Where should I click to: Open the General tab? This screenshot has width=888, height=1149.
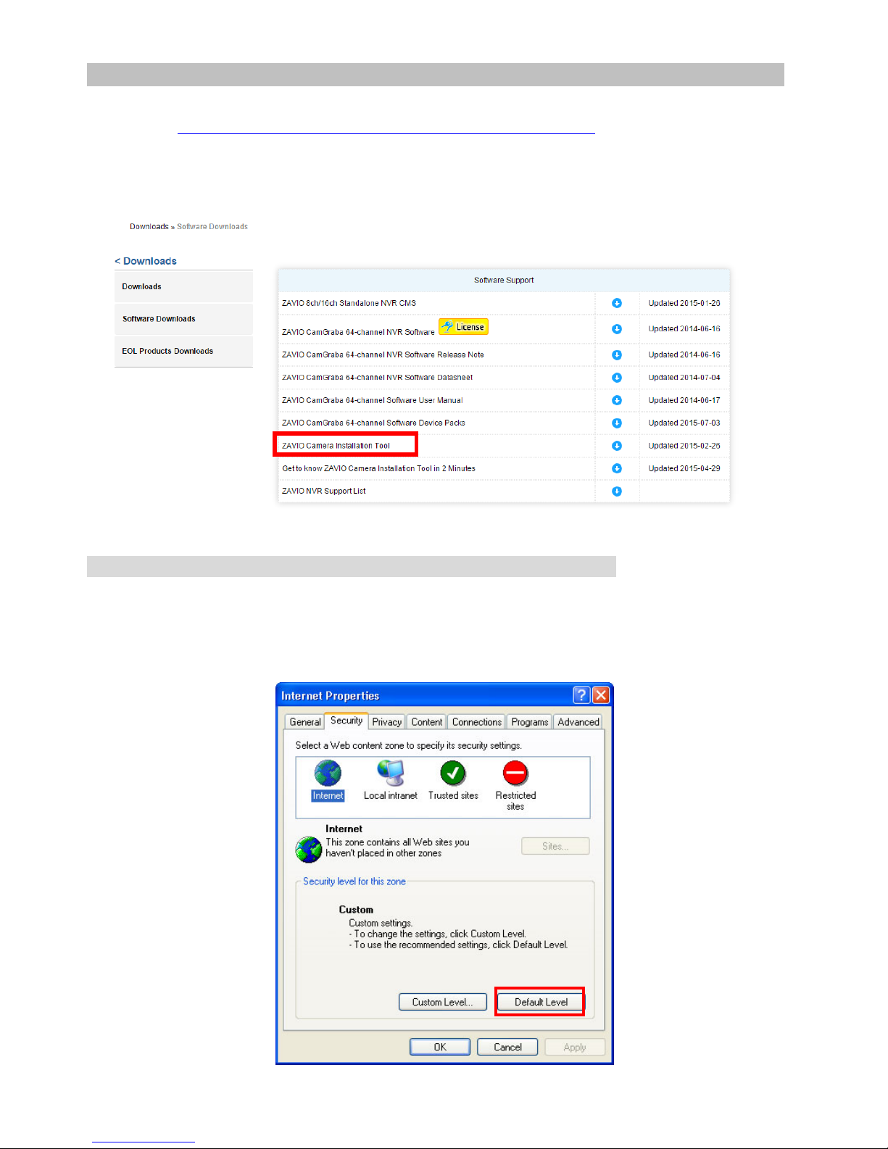coord(304,722)
